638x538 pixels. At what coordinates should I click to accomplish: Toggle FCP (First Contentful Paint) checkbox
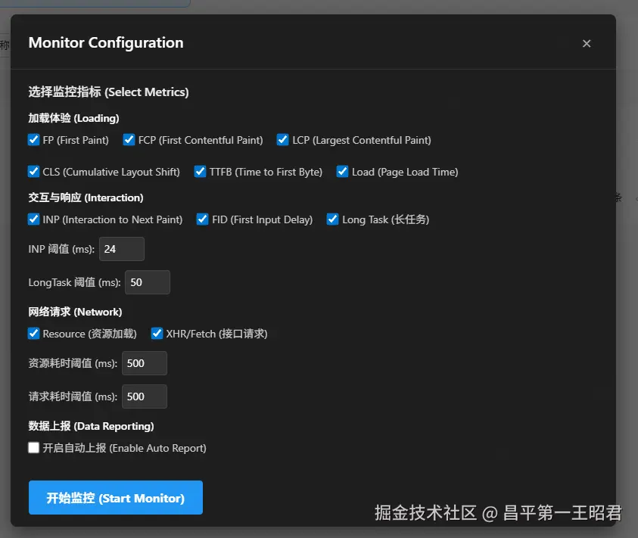[129, 140]
